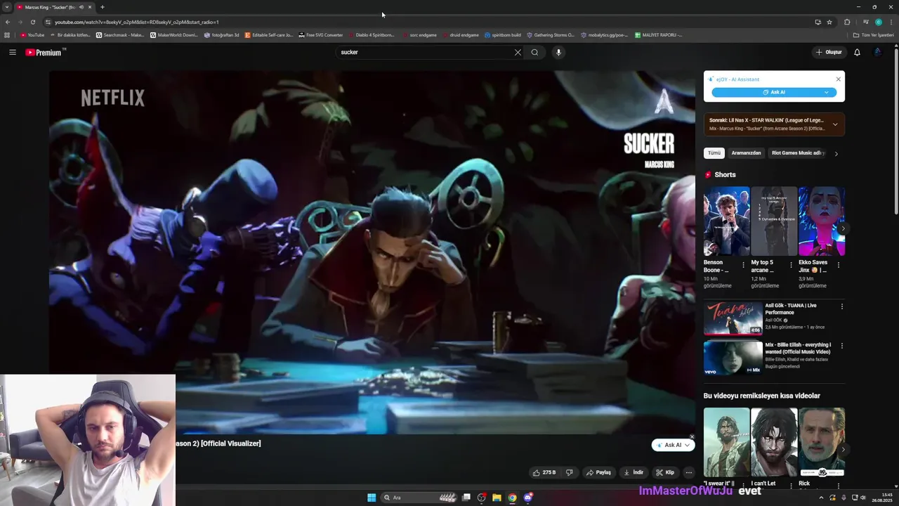Open Task View on the taskbar
The image size is (899, 506).
466,498
